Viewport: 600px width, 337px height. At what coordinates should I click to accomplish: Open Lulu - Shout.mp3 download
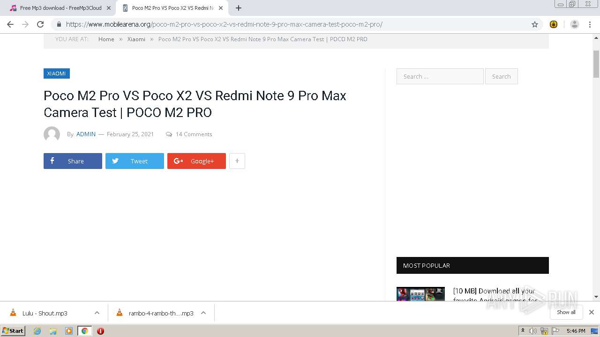[x=45, y=313]
